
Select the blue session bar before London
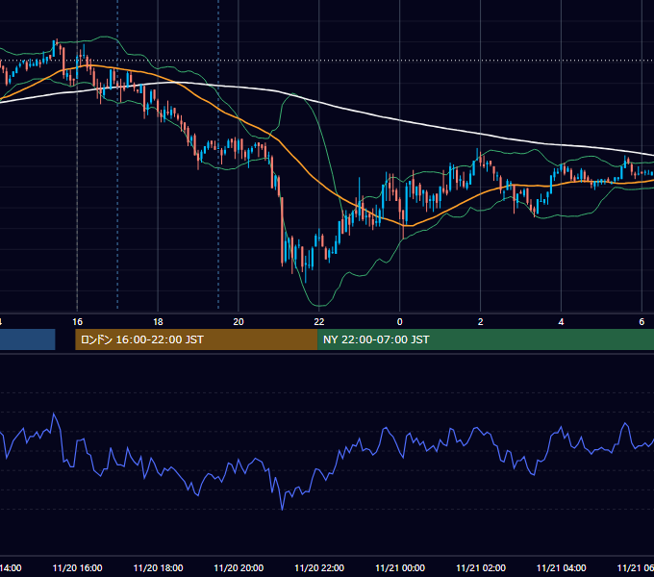click(28, 339)
